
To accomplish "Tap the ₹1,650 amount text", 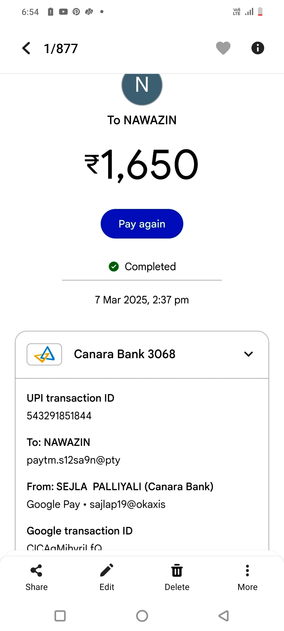I will 141,165.
